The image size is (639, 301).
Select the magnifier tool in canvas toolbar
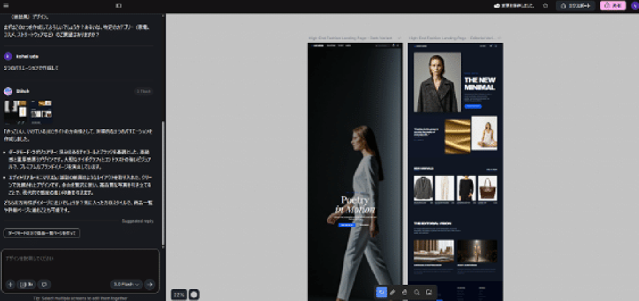click(x=417, y=292)
